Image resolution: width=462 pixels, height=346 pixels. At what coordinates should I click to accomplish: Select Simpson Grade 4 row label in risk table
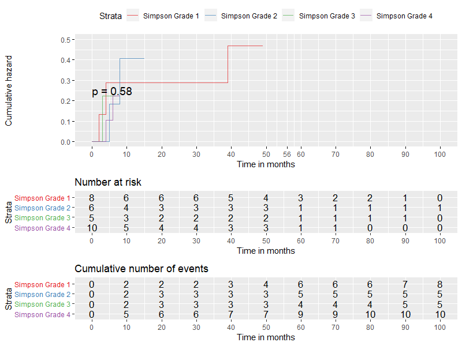point(42,228)
